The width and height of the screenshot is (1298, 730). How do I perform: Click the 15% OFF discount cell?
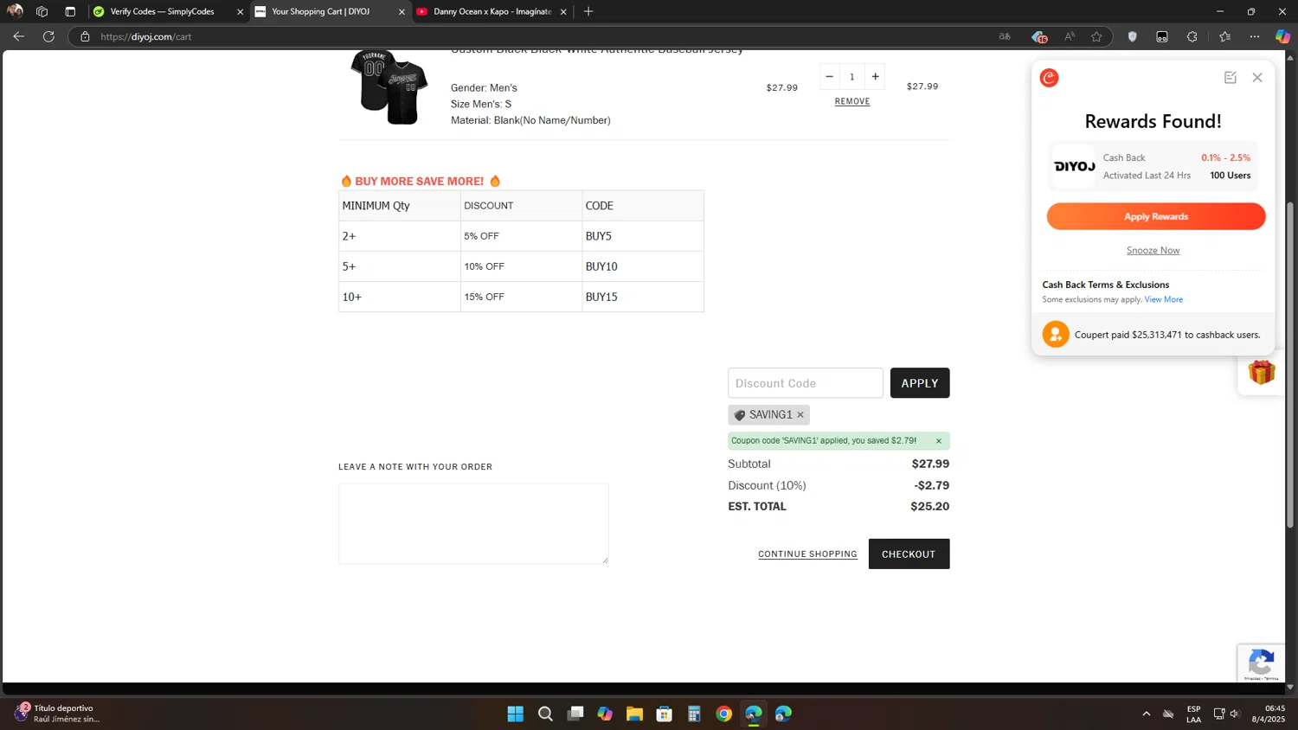point(521,297)
